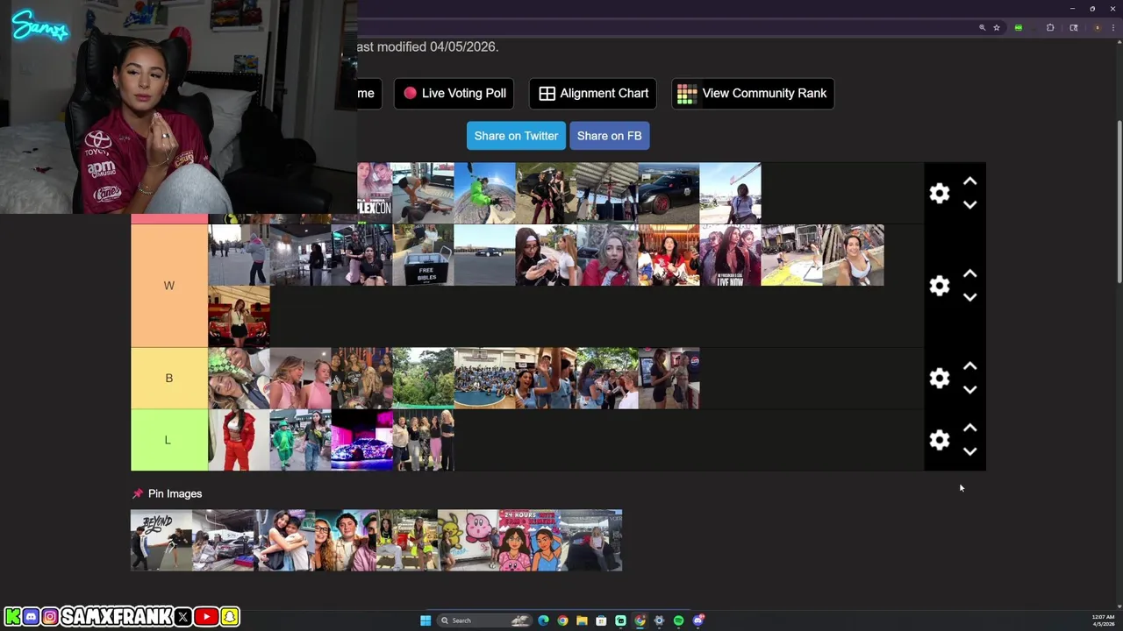Open the browser extensions puzzle icon
Screen dimensions: 1123x631
(x=1050, y=28)
